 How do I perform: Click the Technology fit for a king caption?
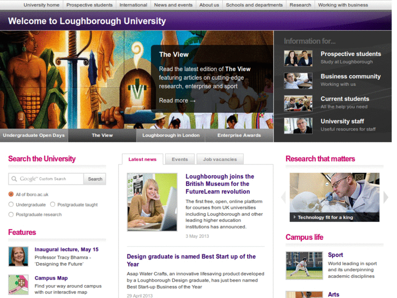(325, 218)
